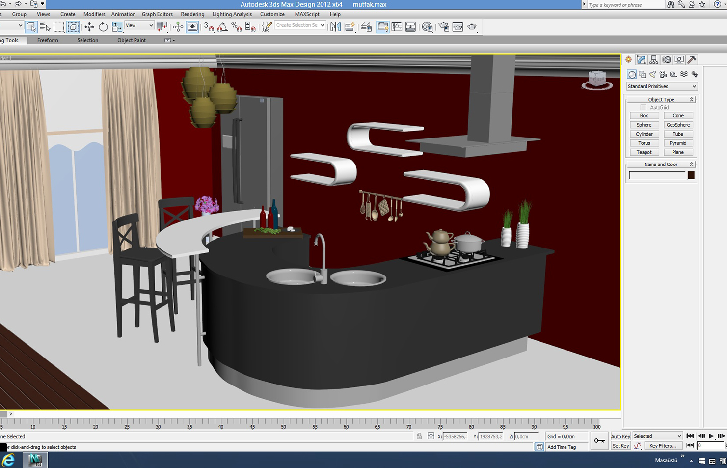Open Graph Editors menu

(x=157, y=14)
